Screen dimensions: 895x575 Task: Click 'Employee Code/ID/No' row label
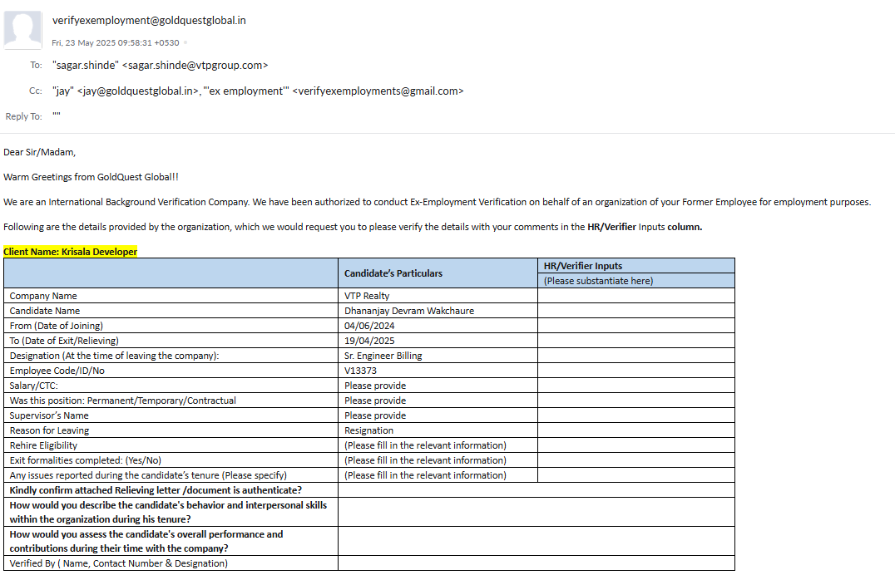tap(57, 371)
